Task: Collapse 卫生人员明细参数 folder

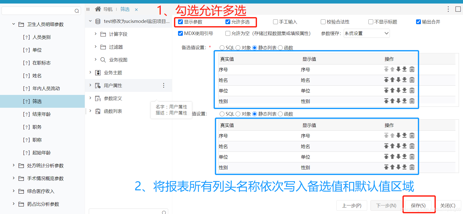Action: click(x=14, y=24)
